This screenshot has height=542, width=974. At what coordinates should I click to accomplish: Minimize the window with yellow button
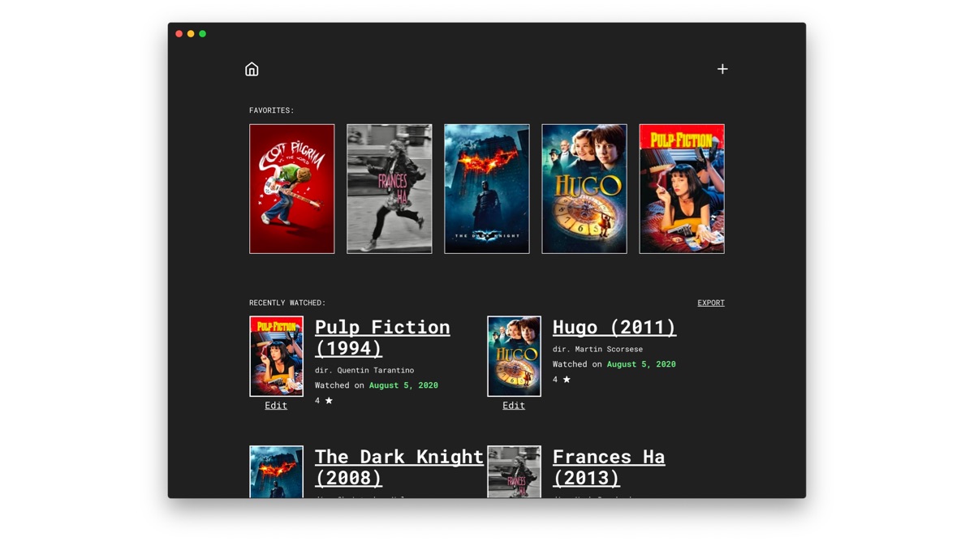coord(191,34)
